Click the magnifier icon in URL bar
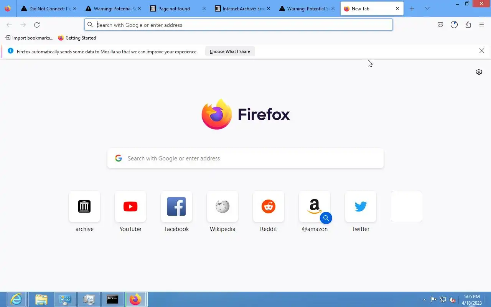 (x=90, y=25)
